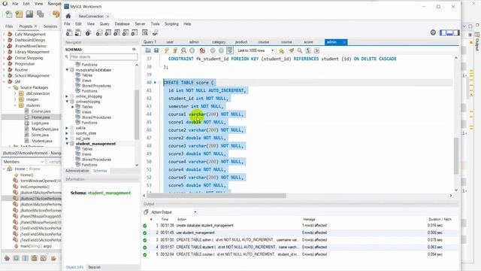Toggle the autocommit mode button
This screenshot has height=271, width=481.
(x=230, y=50)
